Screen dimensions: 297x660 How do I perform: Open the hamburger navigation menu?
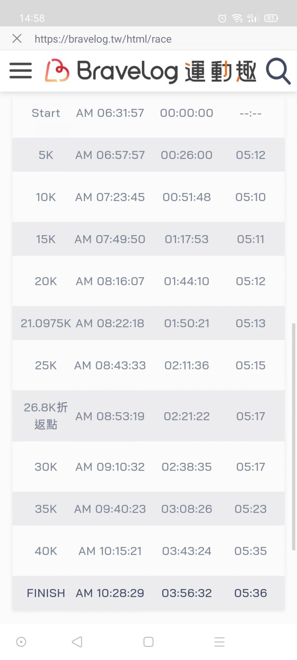[x=21, y=71]
